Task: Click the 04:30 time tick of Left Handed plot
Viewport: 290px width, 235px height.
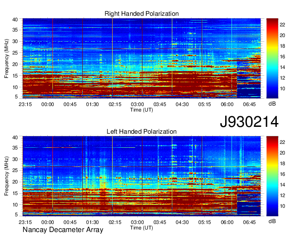Action: tap(182, 222)
